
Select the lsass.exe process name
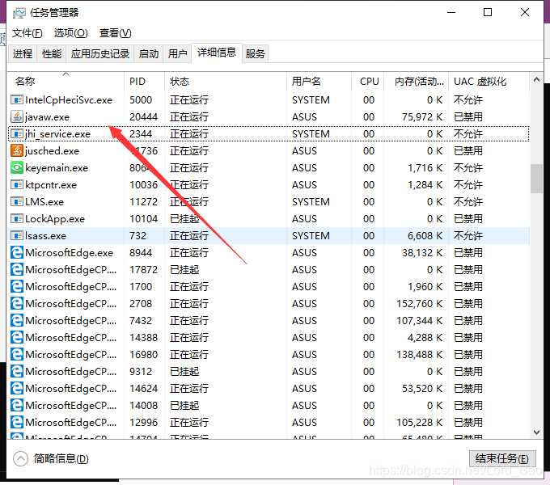(45, 235)
